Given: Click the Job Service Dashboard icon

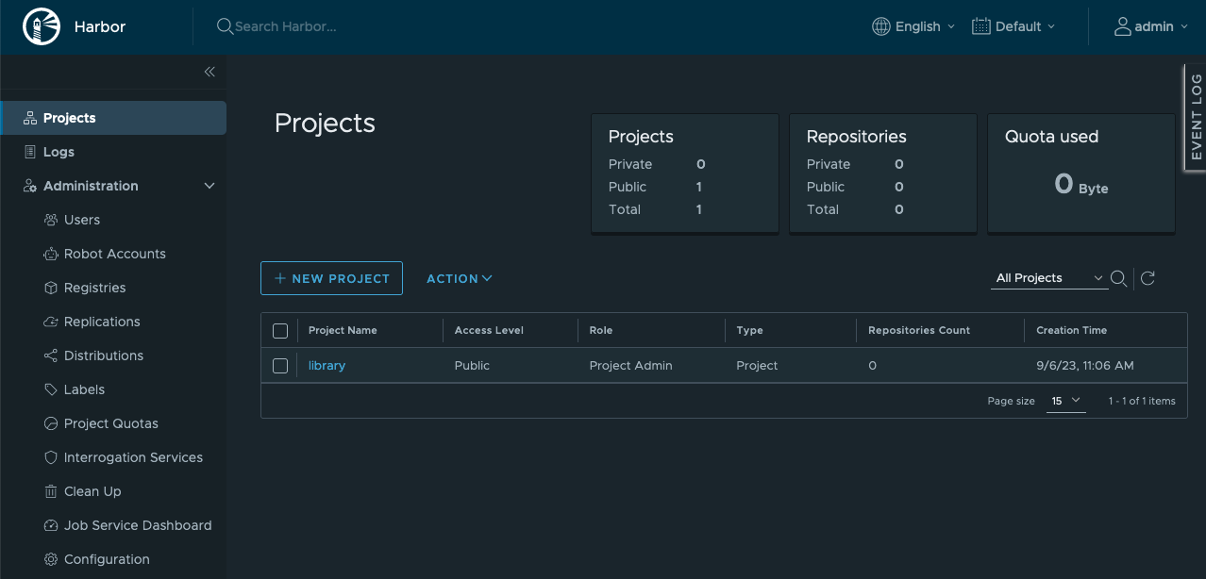Looking at the screenshot, I should click(51, 525).
